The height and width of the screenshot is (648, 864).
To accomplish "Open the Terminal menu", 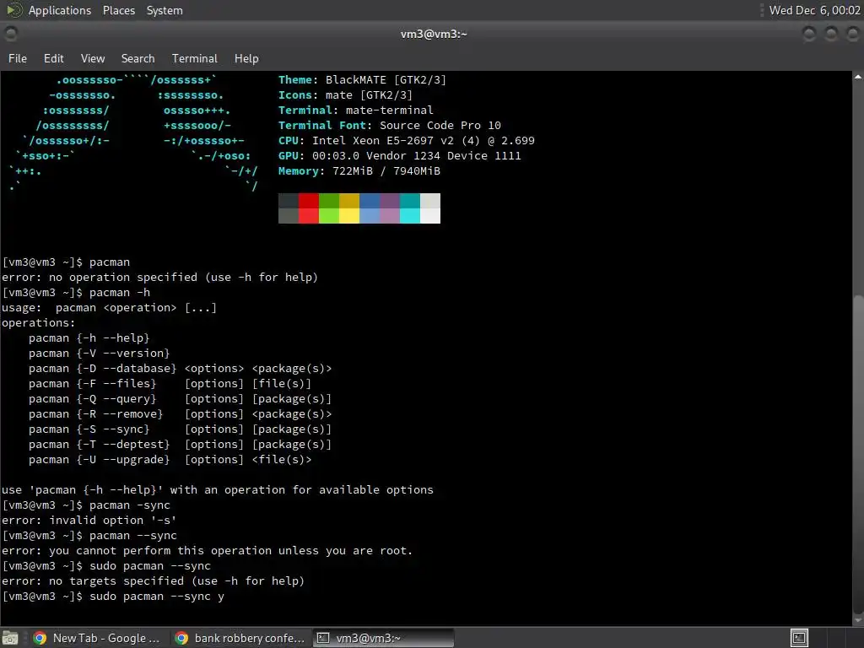I will point(195,58).
